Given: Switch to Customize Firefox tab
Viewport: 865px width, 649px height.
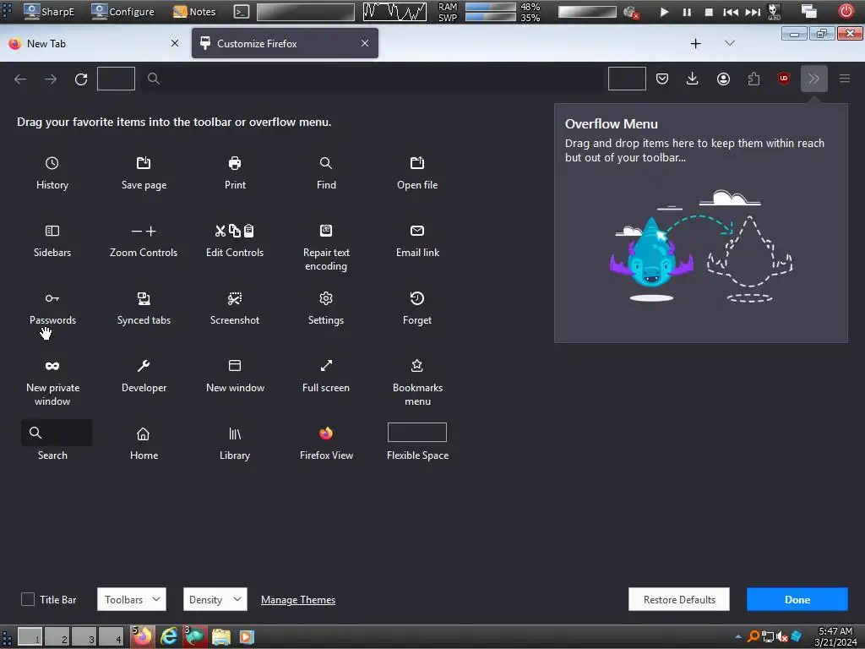Looking at the screenshot, I should [x=285, y=43].
